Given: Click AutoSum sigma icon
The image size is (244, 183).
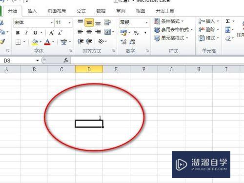Looking at the screenshot, I should point(228,21).
